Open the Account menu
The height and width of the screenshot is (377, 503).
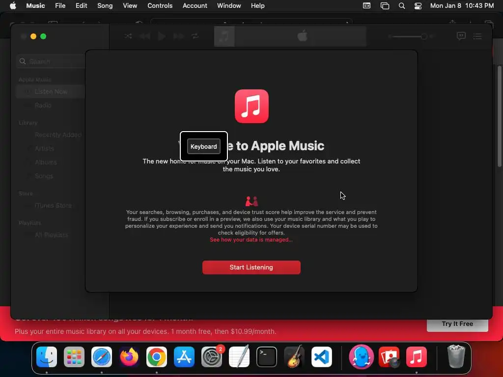(195, 5)
